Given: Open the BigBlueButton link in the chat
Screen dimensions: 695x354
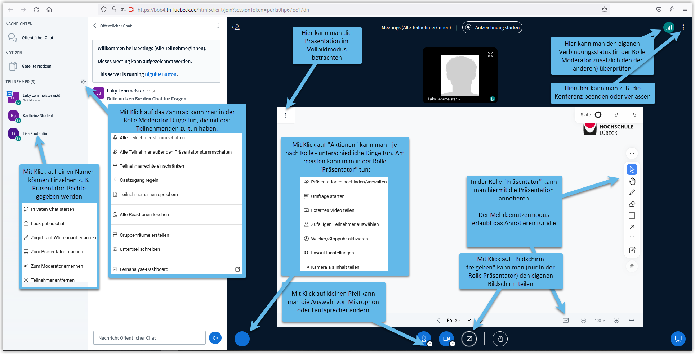Looking at the screenshot, I should 160,74.
